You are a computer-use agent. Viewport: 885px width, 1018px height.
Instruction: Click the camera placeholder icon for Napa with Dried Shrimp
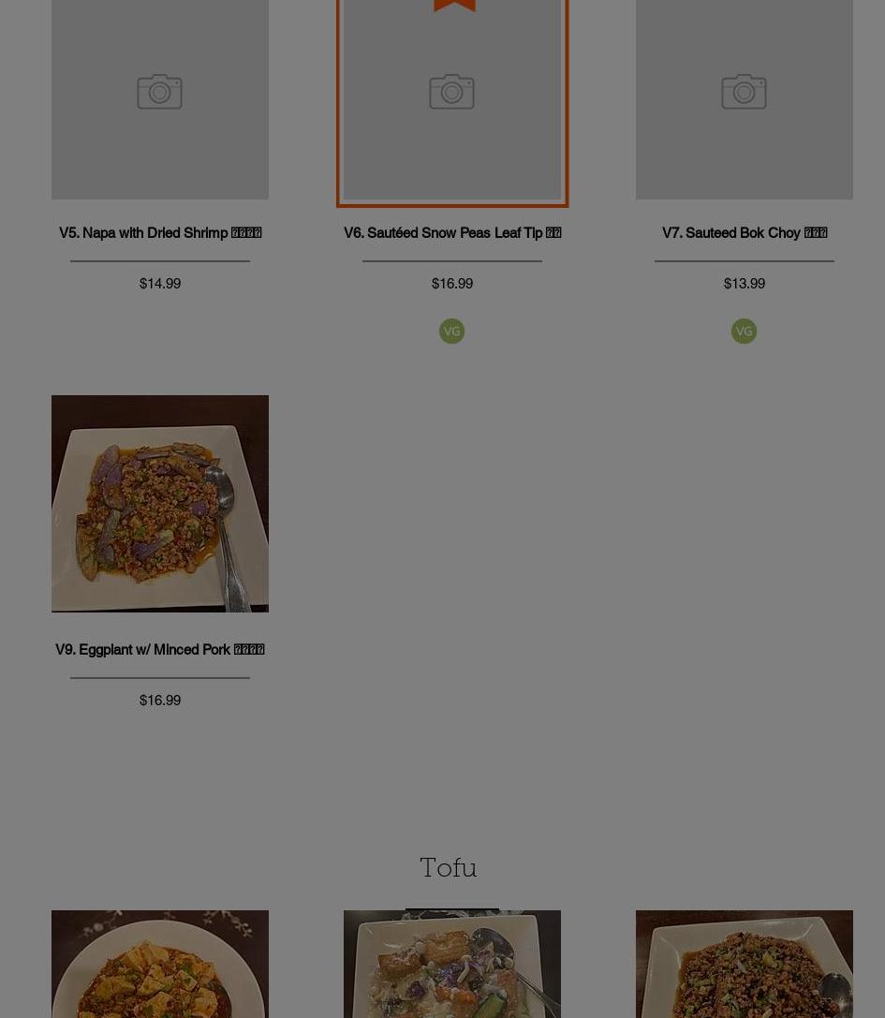click(160, 92)
